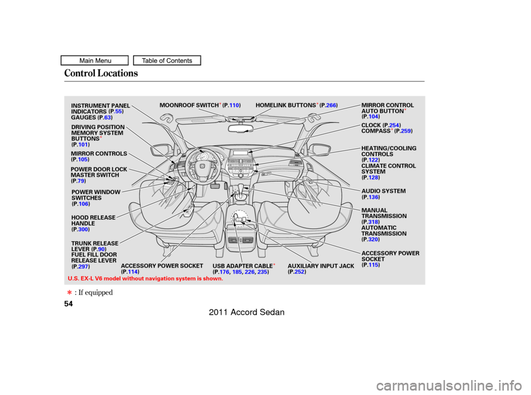Viewport: 531px width, 395px height.
Task: Click the MIRROR CONTROLS label text
Action: coord(99,154)
